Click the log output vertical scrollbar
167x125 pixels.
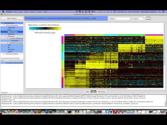click(166, 103)
